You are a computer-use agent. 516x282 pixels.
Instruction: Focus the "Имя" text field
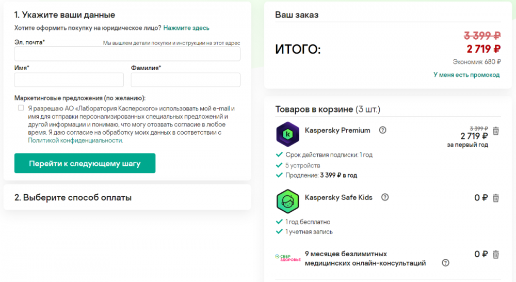69,80
